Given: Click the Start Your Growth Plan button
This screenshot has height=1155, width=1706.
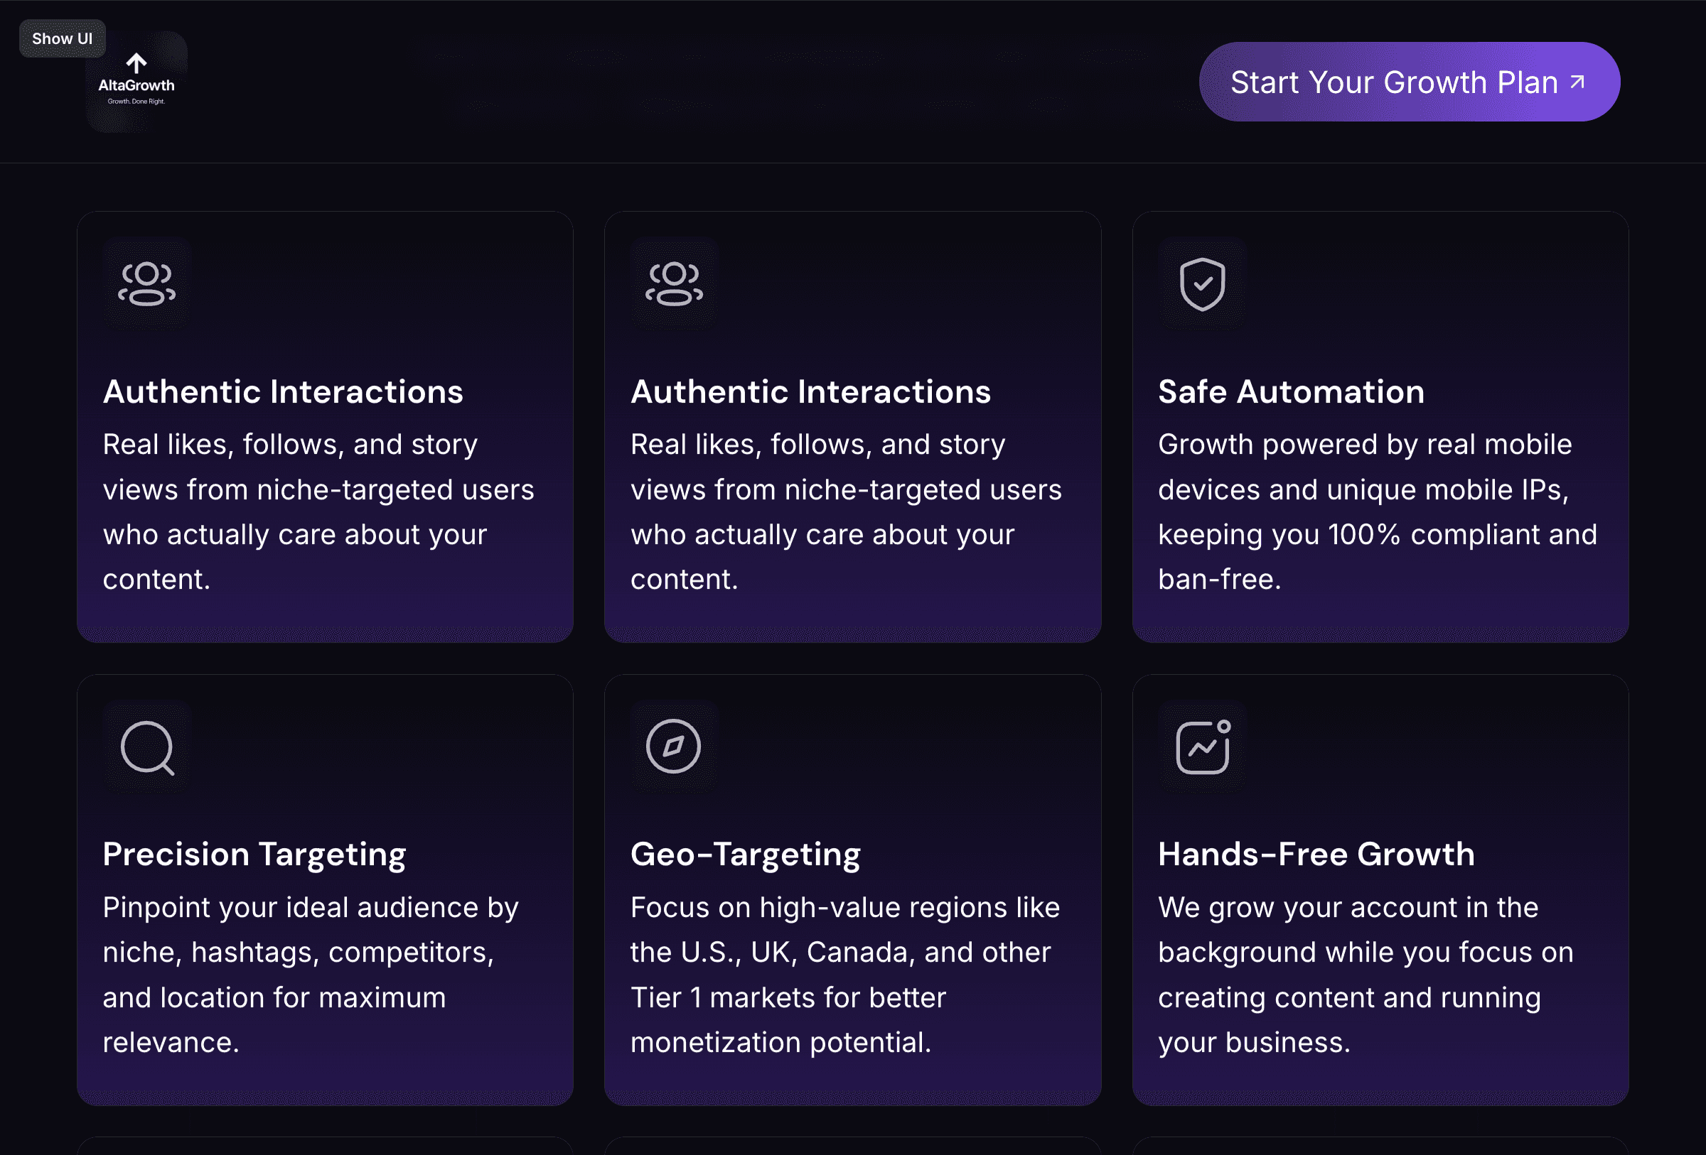Looking at the screenshot, I should point(1393,82).
